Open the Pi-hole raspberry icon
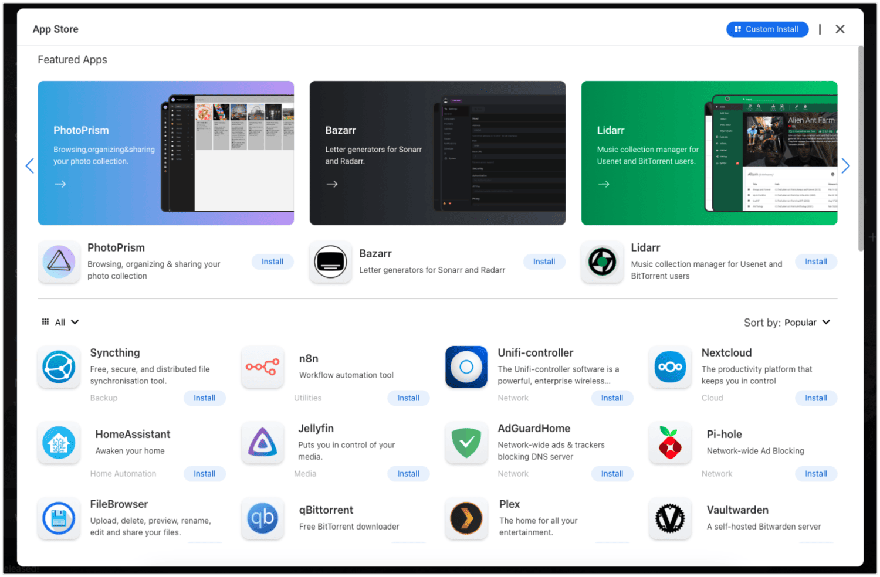The width and height of the screenshot is (880, 577). pos(670,443)
